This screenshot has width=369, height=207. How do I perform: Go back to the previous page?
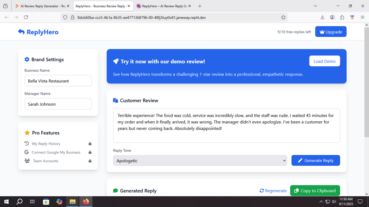7,17
